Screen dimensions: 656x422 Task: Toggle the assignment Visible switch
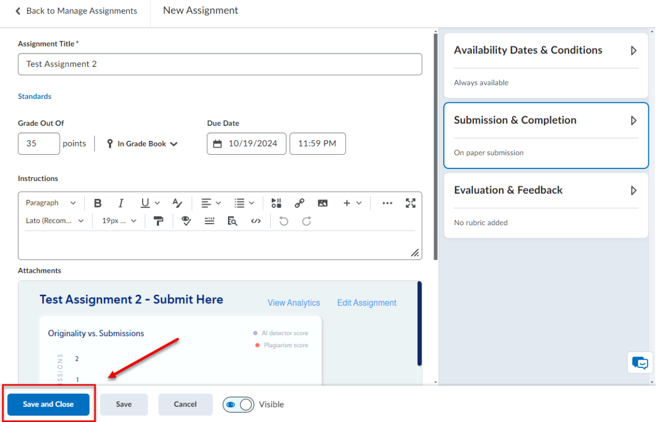[238, 405]
